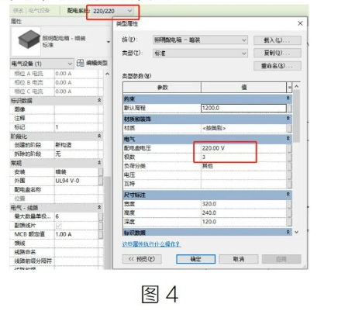
Task: Collapse the 阶段化 group in Properties panel
Action: 99,136
